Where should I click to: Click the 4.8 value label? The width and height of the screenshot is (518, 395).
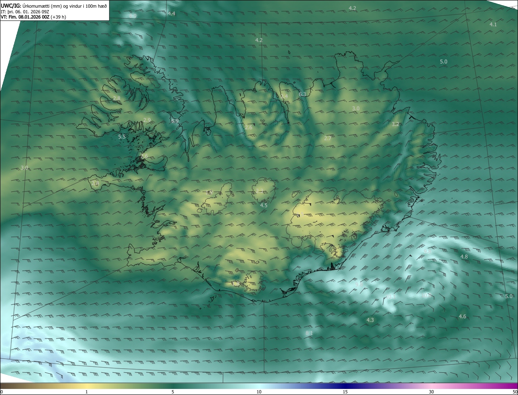pyautogui.click(x=464, y=257)
